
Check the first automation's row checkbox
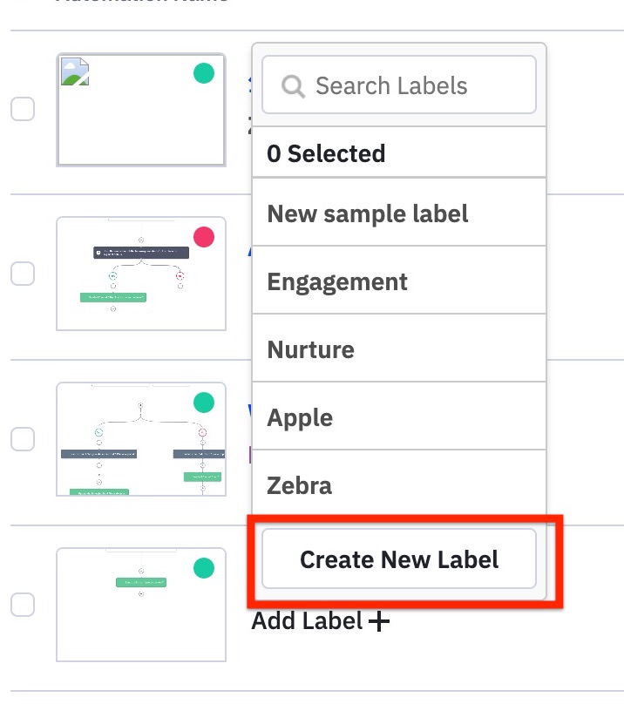pyautogui.click(x=23, y=109)
